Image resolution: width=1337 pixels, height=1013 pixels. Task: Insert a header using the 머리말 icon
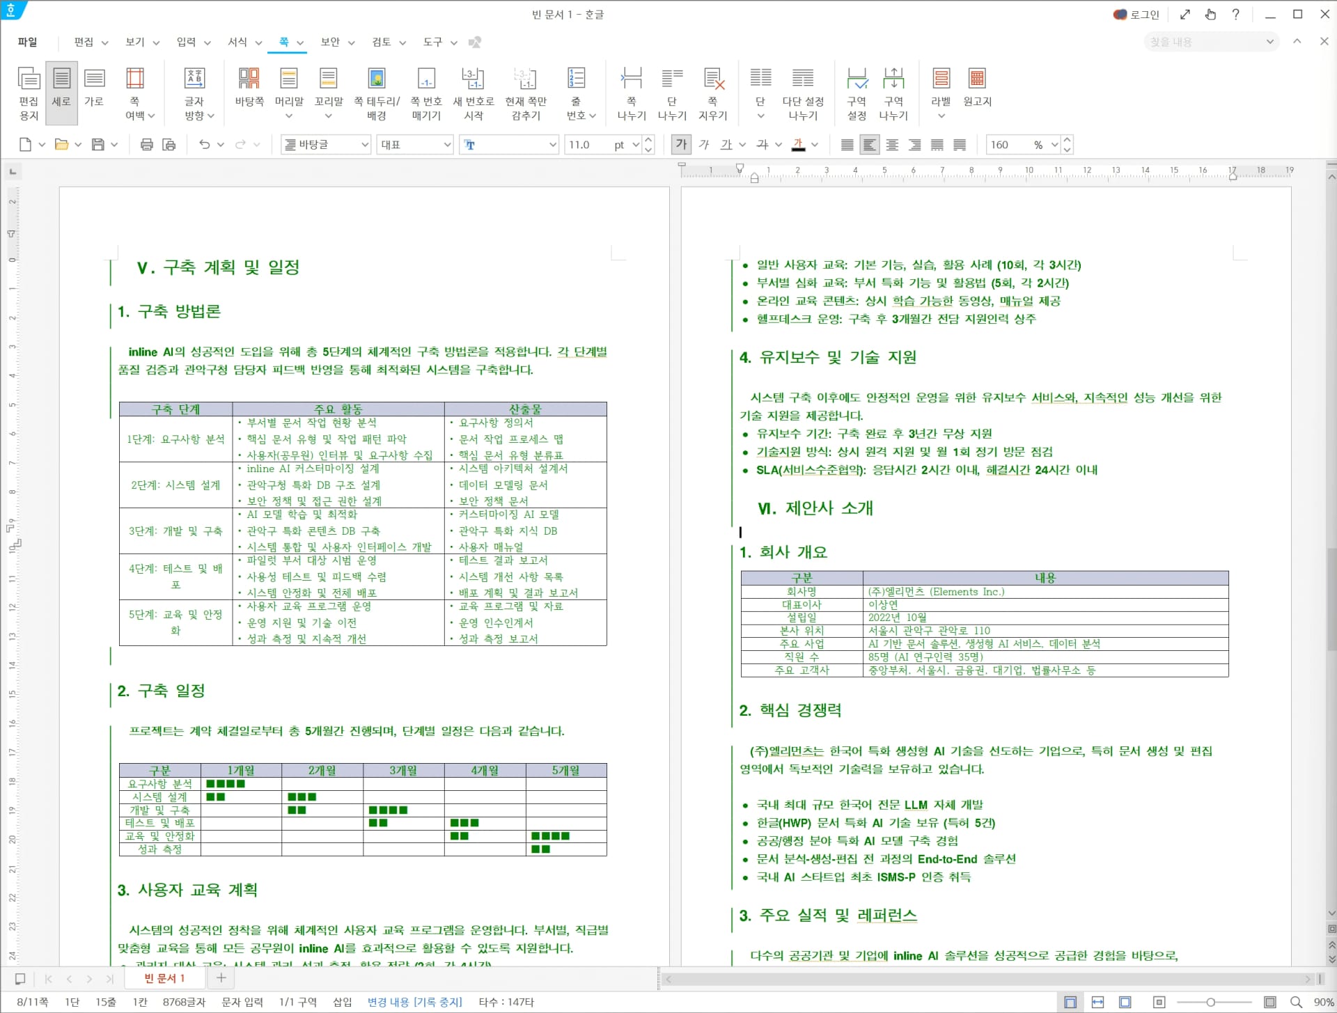pos(288,91)
